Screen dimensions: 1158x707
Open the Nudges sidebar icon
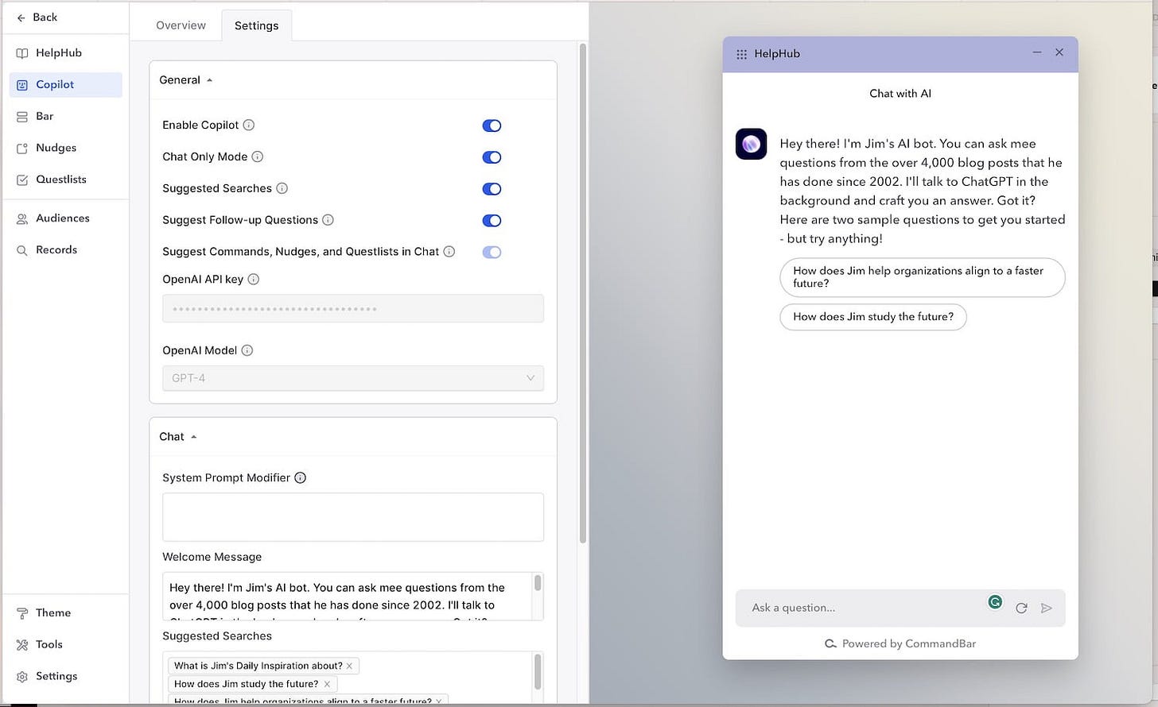point(22,149)
